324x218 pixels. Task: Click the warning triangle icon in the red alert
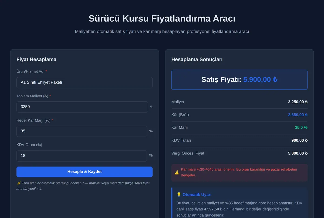coord(177,172)
